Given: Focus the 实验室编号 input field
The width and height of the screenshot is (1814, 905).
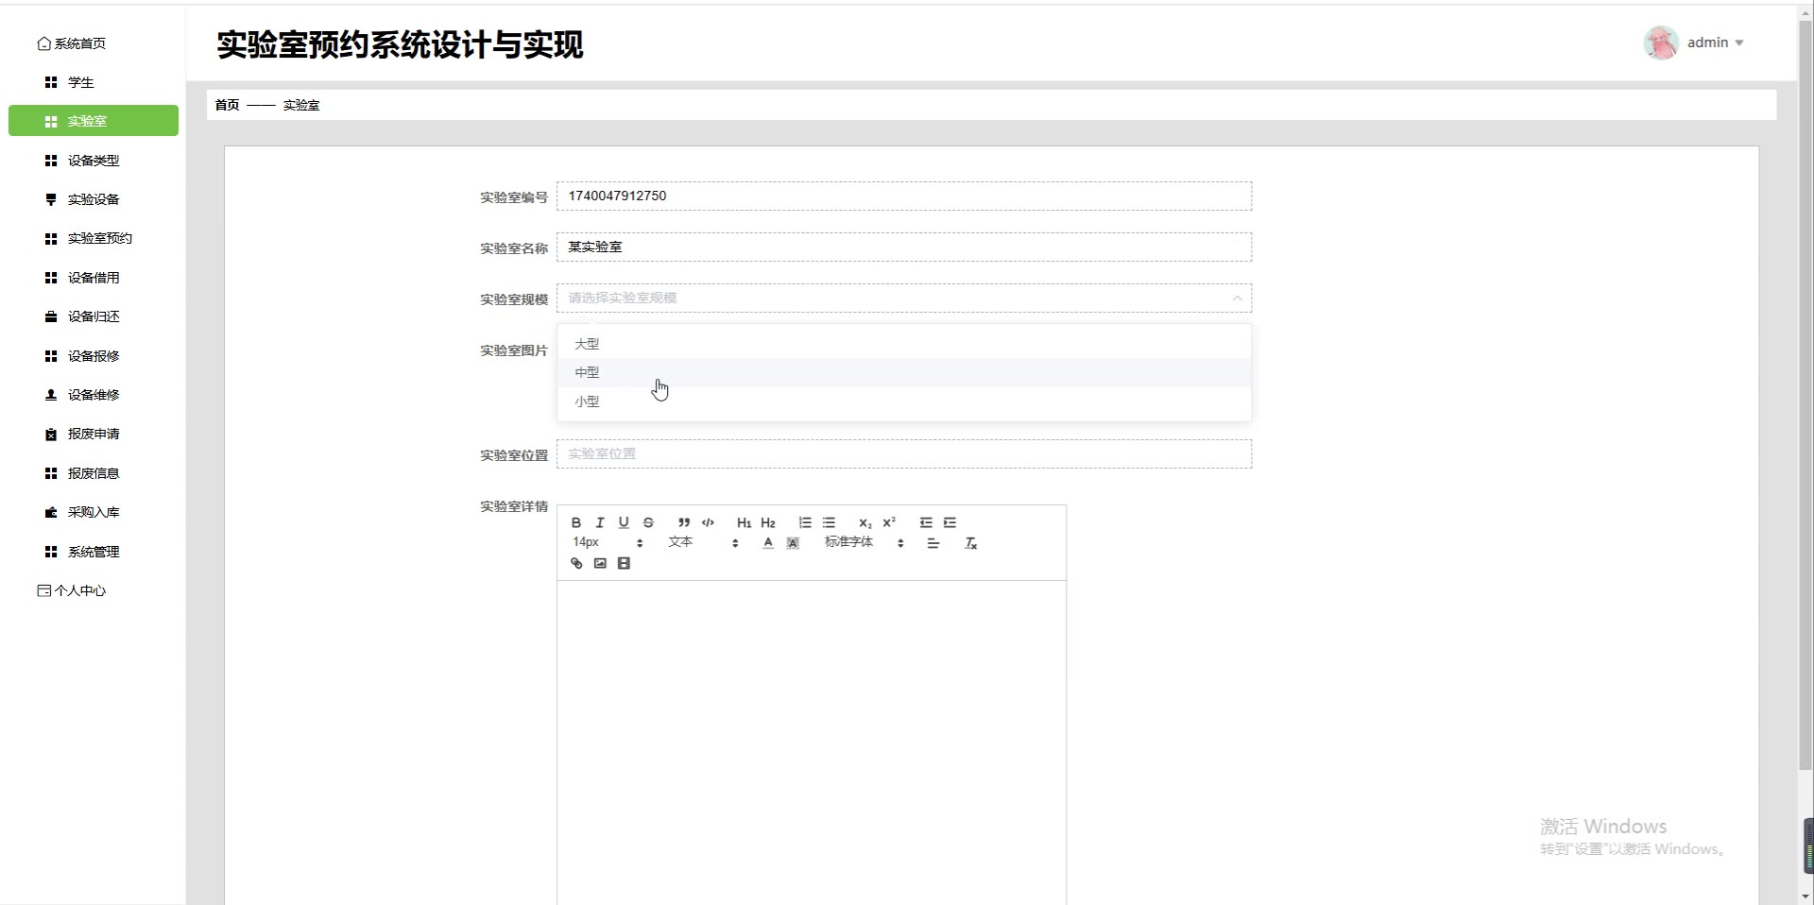Looking at the screenshot, I should [904, 196].
